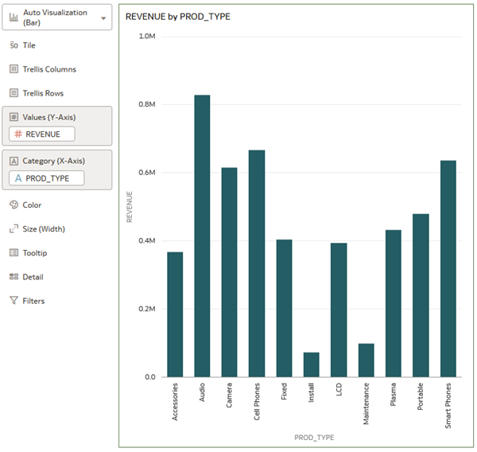Select the Portable bar in the chart
The width and height of the screenshot is (477, 452).
[421, 295]
